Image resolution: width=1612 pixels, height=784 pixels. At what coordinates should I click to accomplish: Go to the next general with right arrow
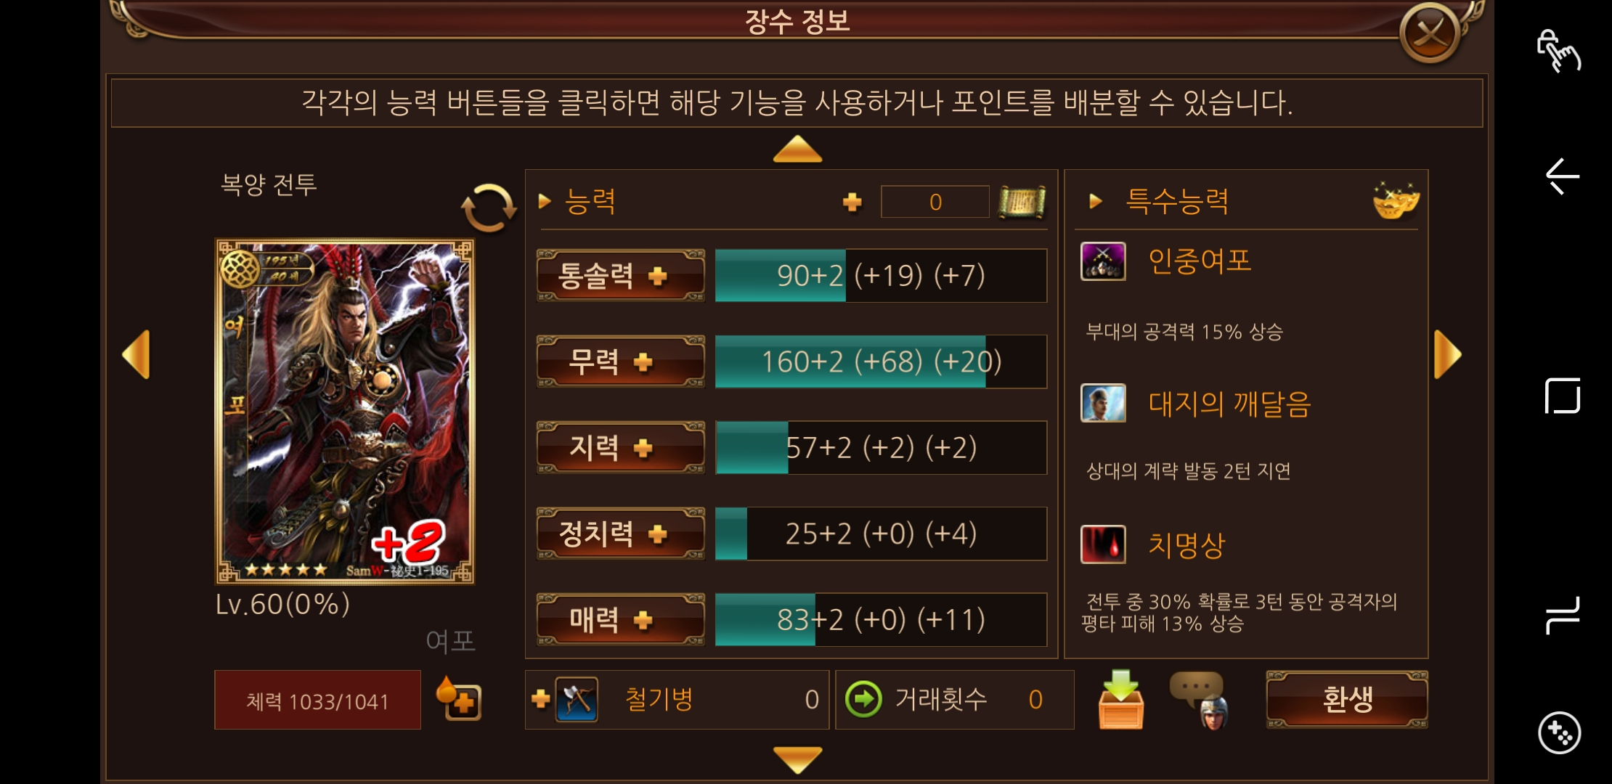(1447, 354)
